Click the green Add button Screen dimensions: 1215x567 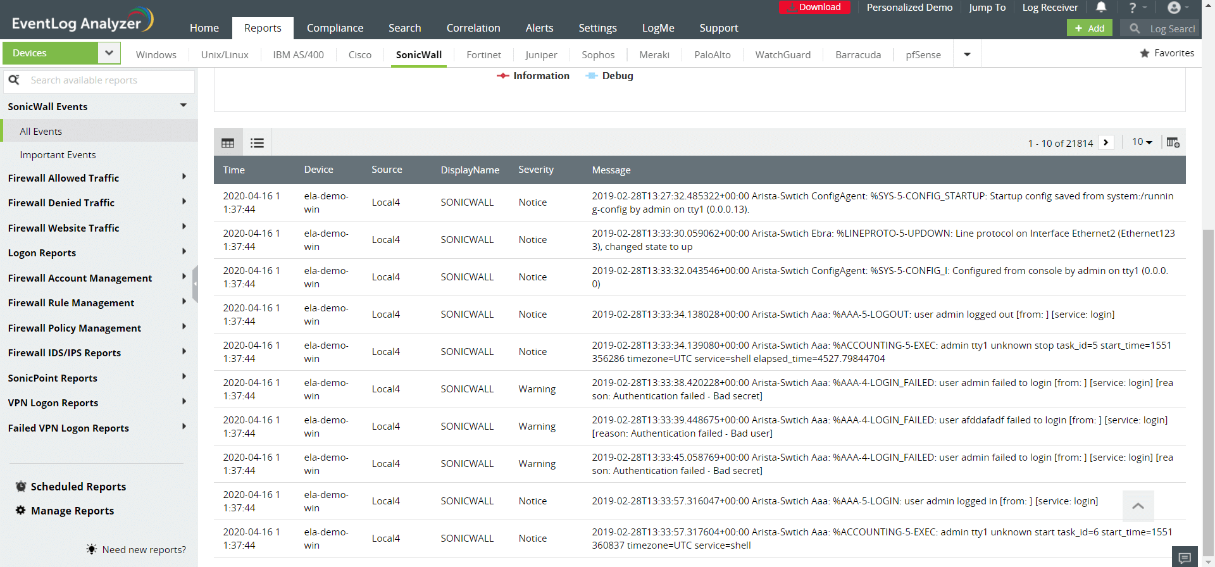1089,28
